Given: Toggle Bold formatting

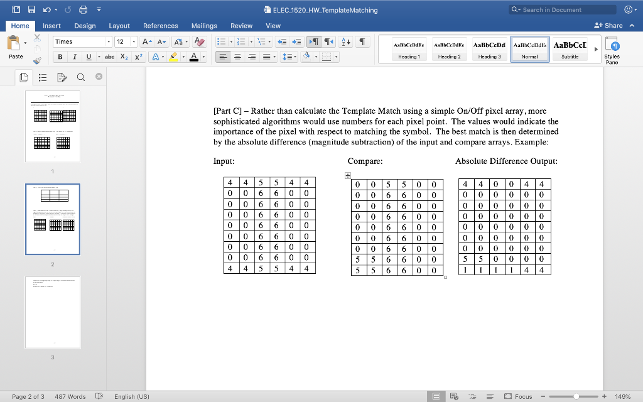Looking at the screenshot, I should coord(60,57).
